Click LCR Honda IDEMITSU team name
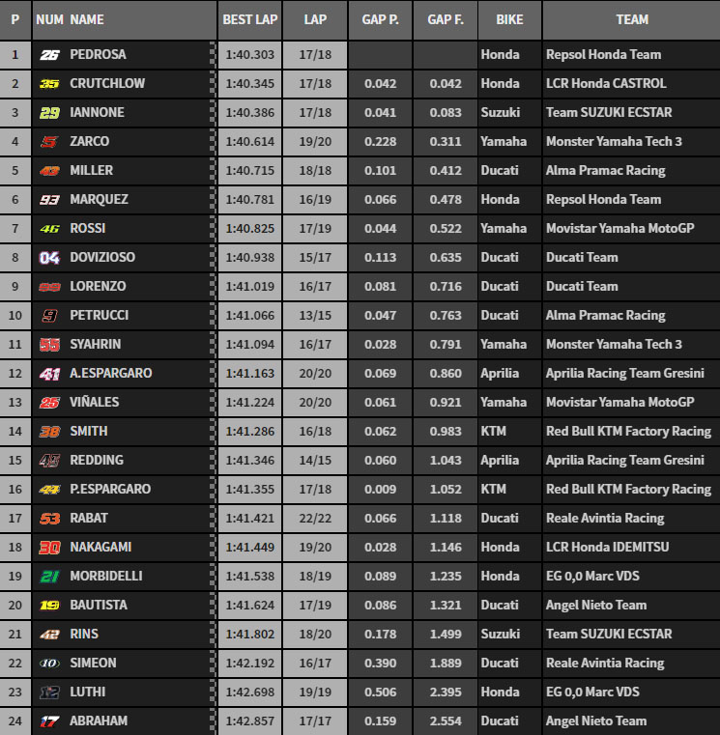This screenshot has height=735, width=720. pyautogui.click(x=608, y=547)
